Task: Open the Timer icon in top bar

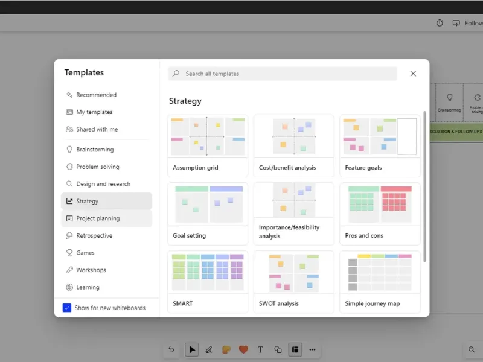Action: click(x=440, y=23)
